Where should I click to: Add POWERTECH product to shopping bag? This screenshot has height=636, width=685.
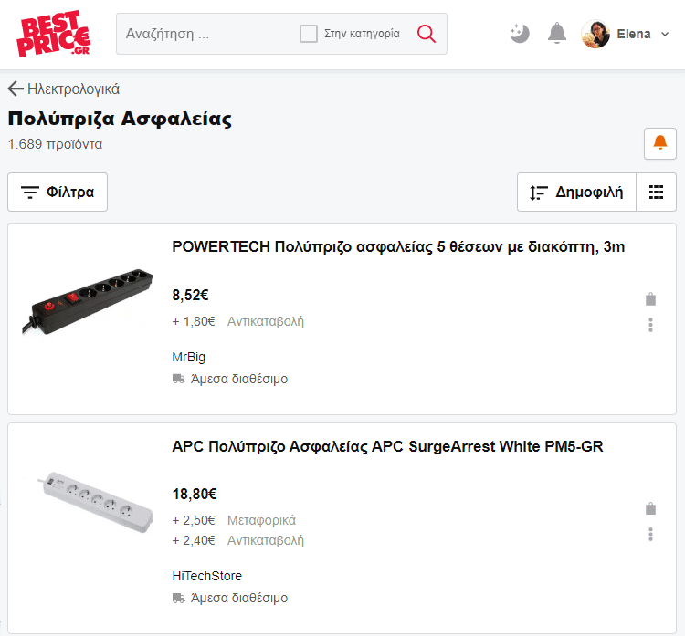(650, 299)
